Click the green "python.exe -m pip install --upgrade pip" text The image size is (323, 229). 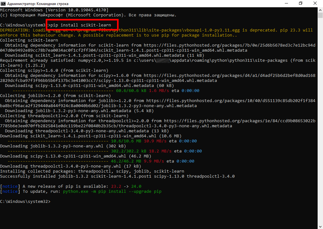(x=112, y=191)
